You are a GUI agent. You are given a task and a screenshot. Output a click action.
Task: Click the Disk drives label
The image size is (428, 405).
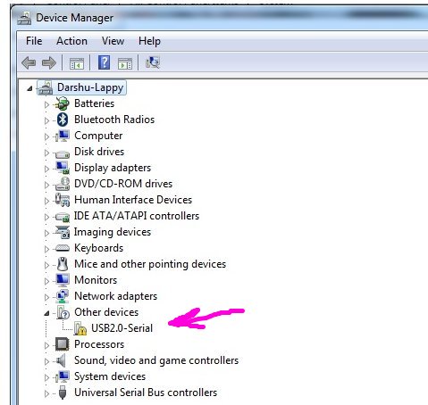(x=99, y=152)
